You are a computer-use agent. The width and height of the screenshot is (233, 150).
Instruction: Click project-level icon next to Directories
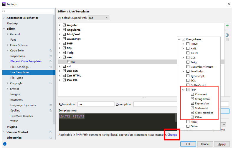pos(51,138)
